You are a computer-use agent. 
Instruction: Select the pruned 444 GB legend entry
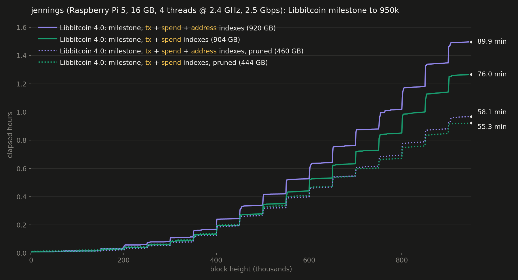coord(164,63)
